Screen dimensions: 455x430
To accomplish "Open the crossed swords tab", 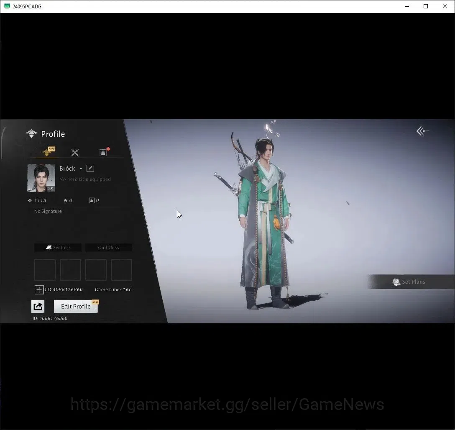I will click(75, 152).
